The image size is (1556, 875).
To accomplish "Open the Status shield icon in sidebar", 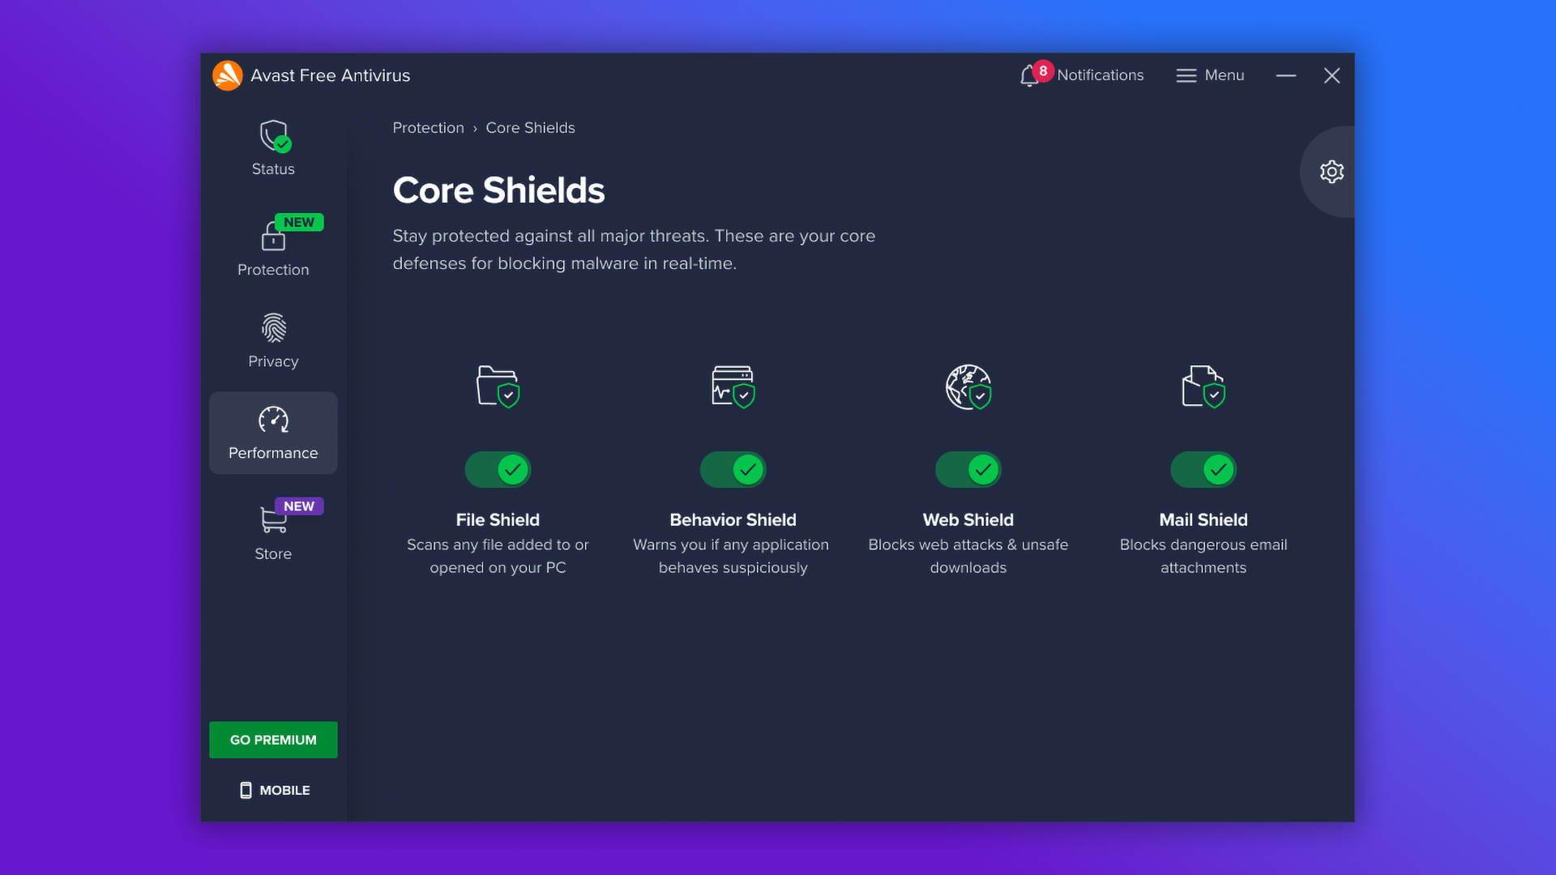I will (x=275, y=136).
